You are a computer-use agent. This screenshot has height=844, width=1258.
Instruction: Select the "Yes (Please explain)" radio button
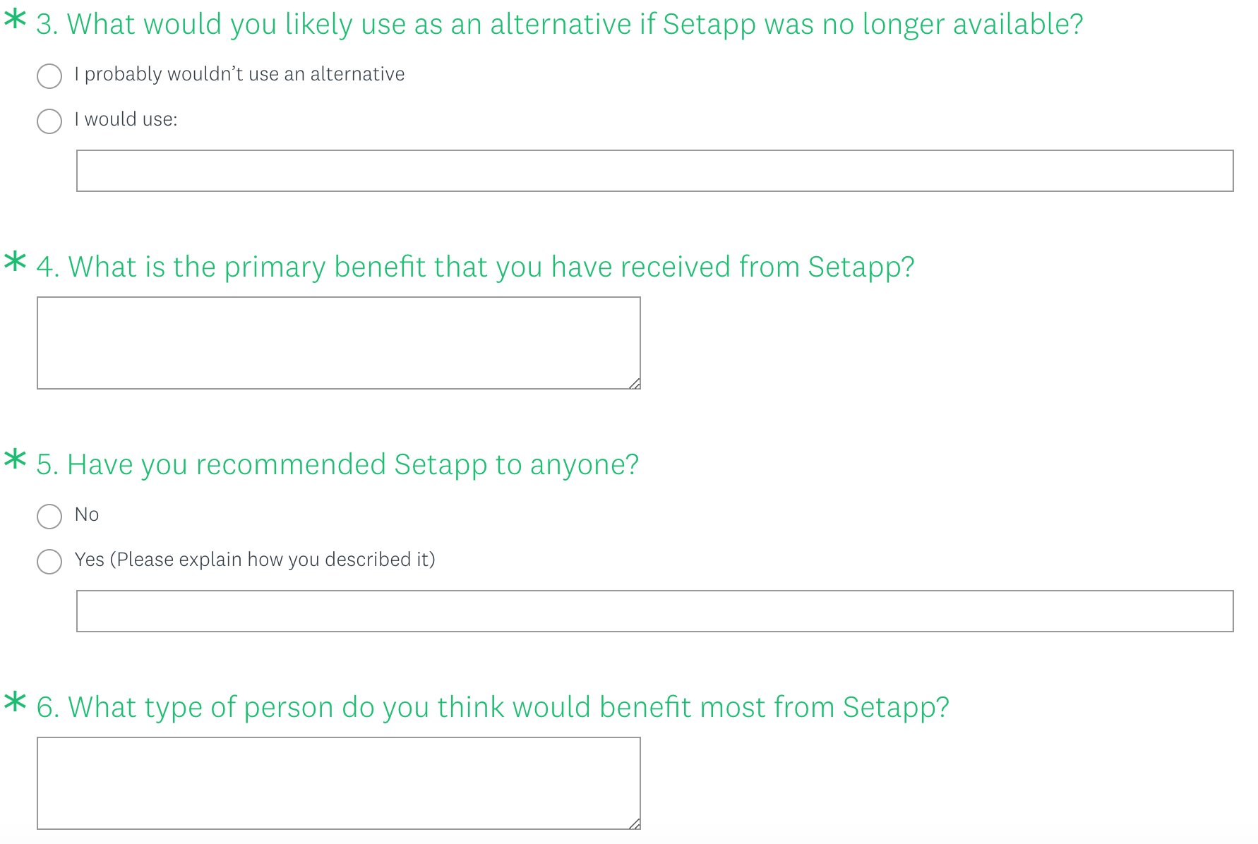point(49,562)
